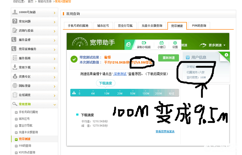Collapse the 常用查询 section chevron

55,105
